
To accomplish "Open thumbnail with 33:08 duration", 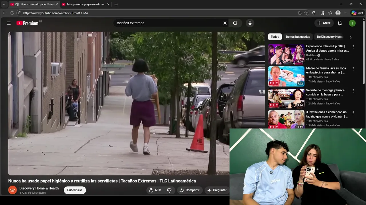I will click(286, 54).
